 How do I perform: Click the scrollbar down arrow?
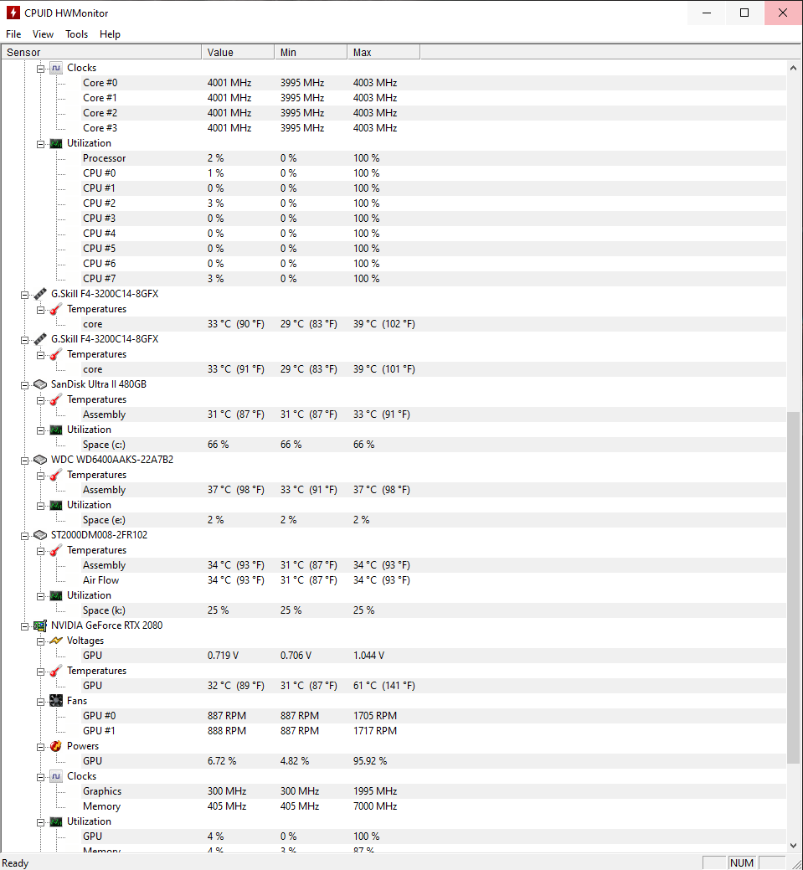click(x=793, y=846)
